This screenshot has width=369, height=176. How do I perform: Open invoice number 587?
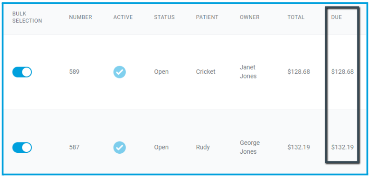74,147
